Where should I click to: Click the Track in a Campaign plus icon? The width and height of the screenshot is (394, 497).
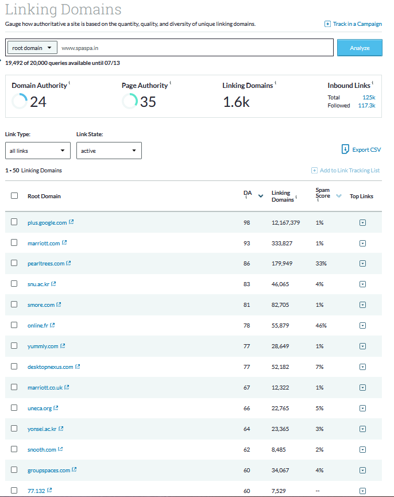tap(327, 24)
